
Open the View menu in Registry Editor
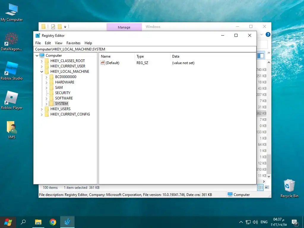point(58,43)
